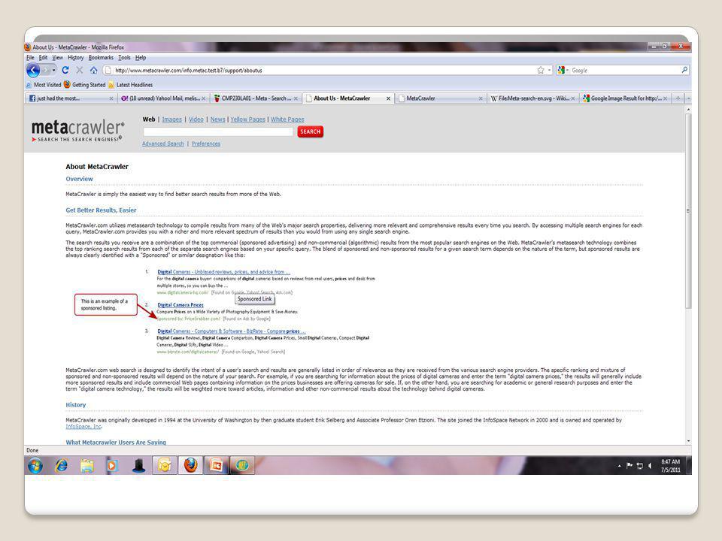Screen dimensions: 722x541
Task: Open Windows Explorer folder on taskbar
Action: tap(87, 466)
